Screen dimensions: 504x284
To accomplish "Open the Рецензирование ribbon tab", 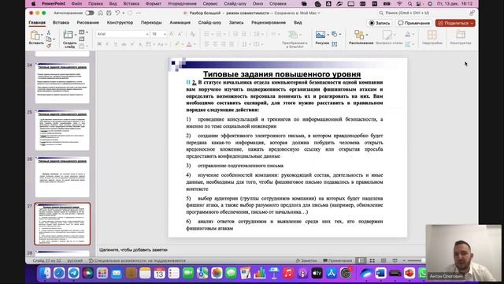I will pos(269,23).
